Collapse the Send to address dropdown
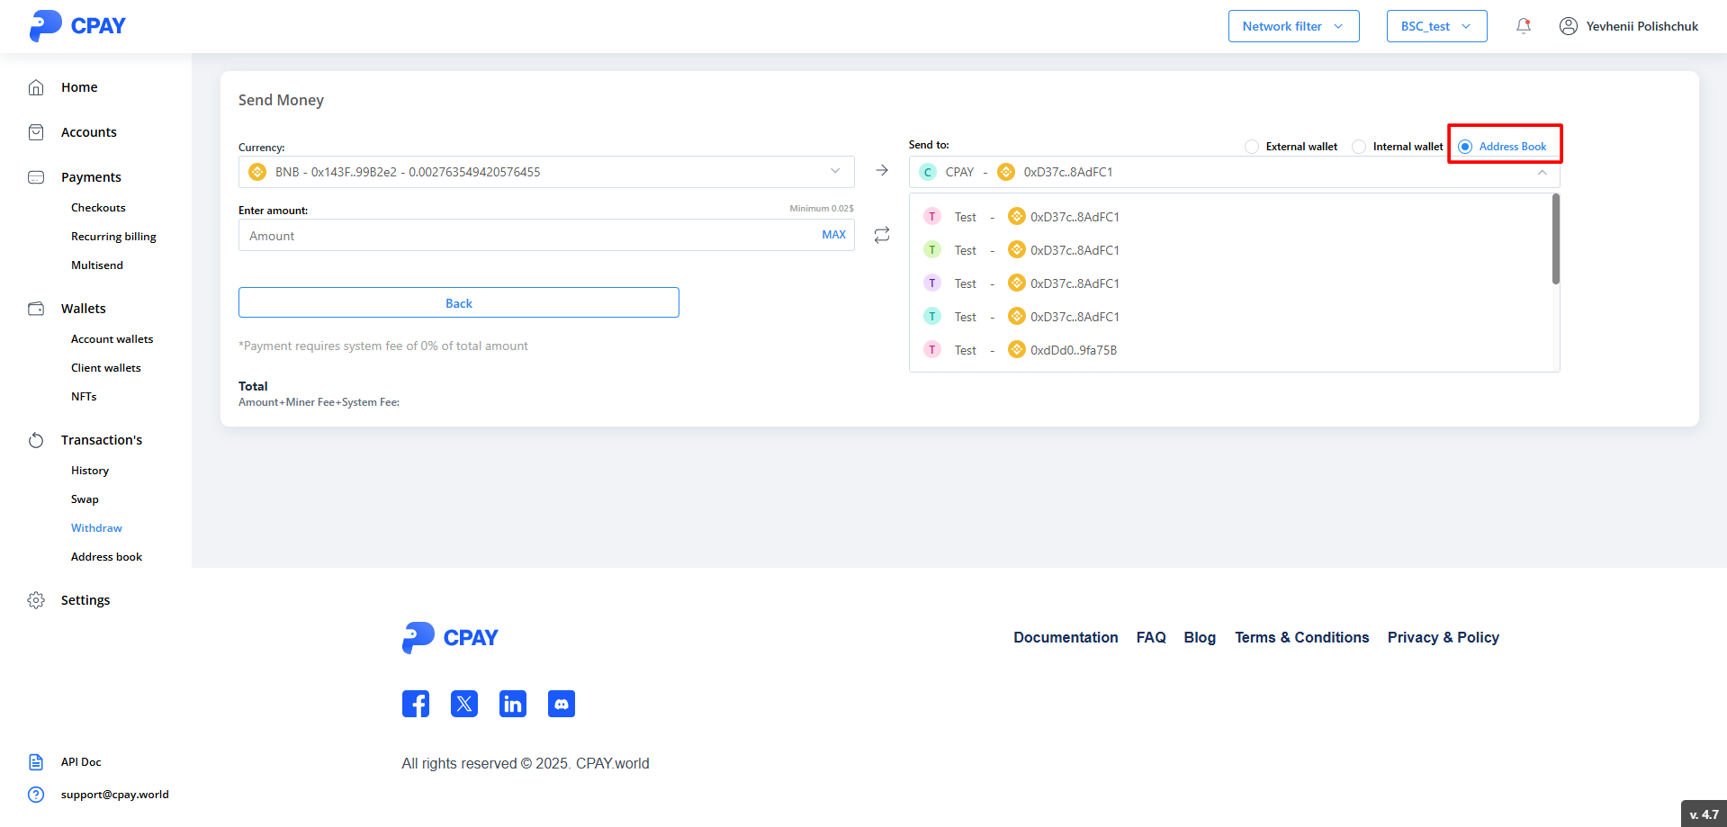Image resolution: width=1727 pixels, height=827 pixels. click(x=1542, y=172)
